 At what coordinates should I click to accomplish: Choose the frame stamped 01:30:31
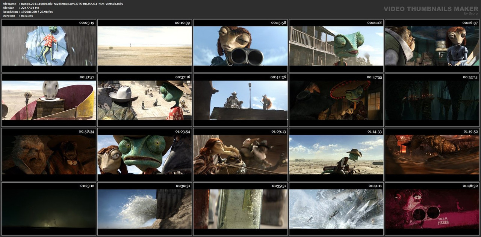pos(145,209)
